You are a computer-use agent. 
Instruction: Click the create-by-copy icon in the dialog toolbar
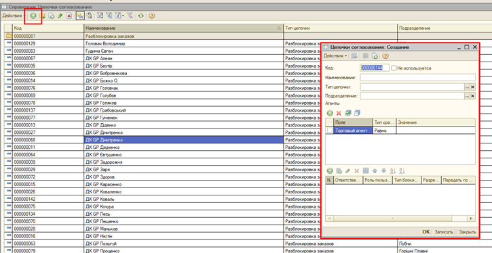(x=375, y=56)
